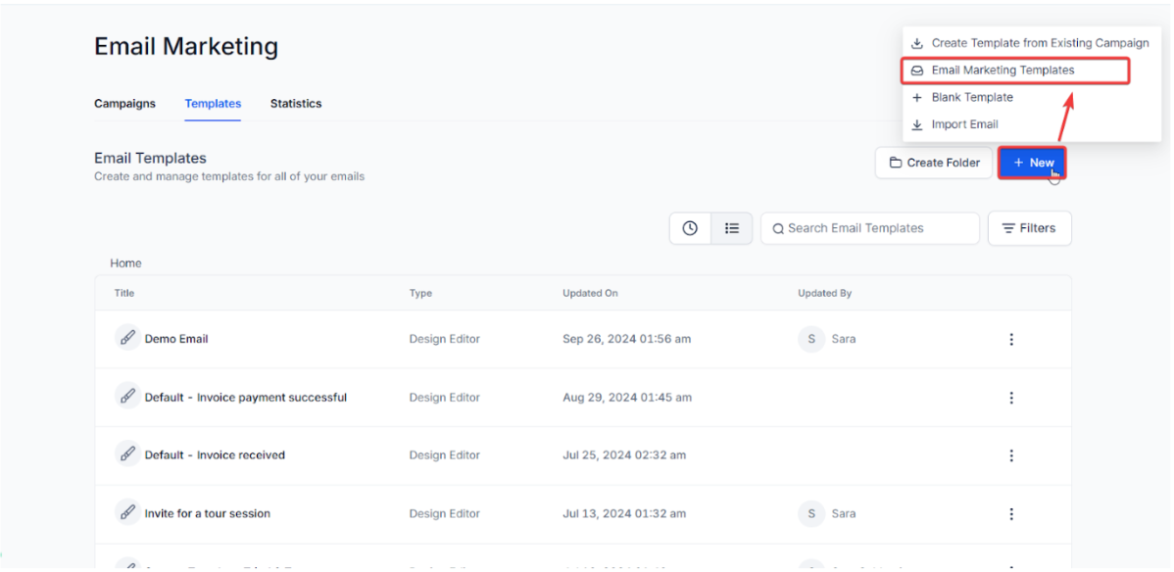Click the pencil icon beside Demo Email
1174x572 pixels.
(127, 338)
